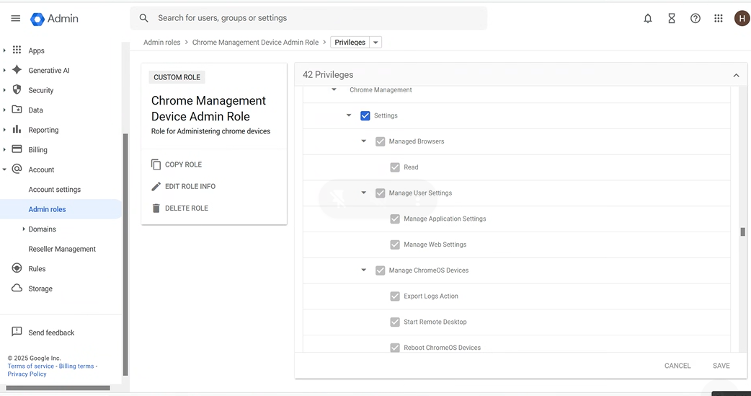The height and width of the screenshot is (396, 751).
Task: Click the Edit Role Info pencil icon
Action: [156, 186]
